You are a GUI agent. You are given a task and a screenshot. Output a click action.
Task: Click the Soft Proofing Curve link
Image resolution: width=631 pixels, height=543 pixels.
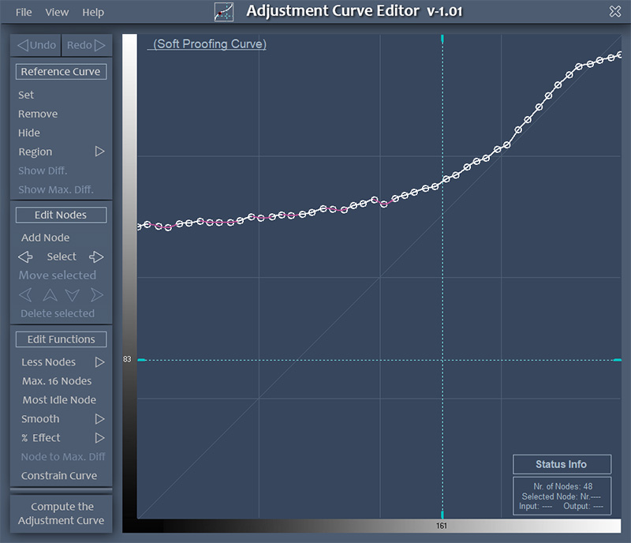coord(210,44)
